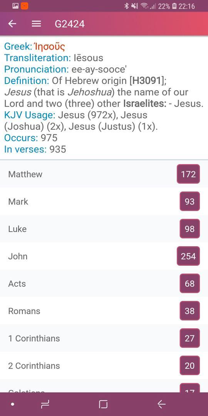Screen dimensions: 208x416
Task: Tap the 254 count badge
Action: [188, 256]
